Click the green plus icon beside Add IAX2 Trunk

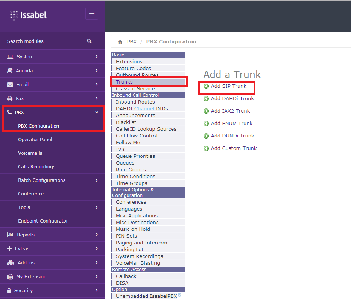(206, 111)
